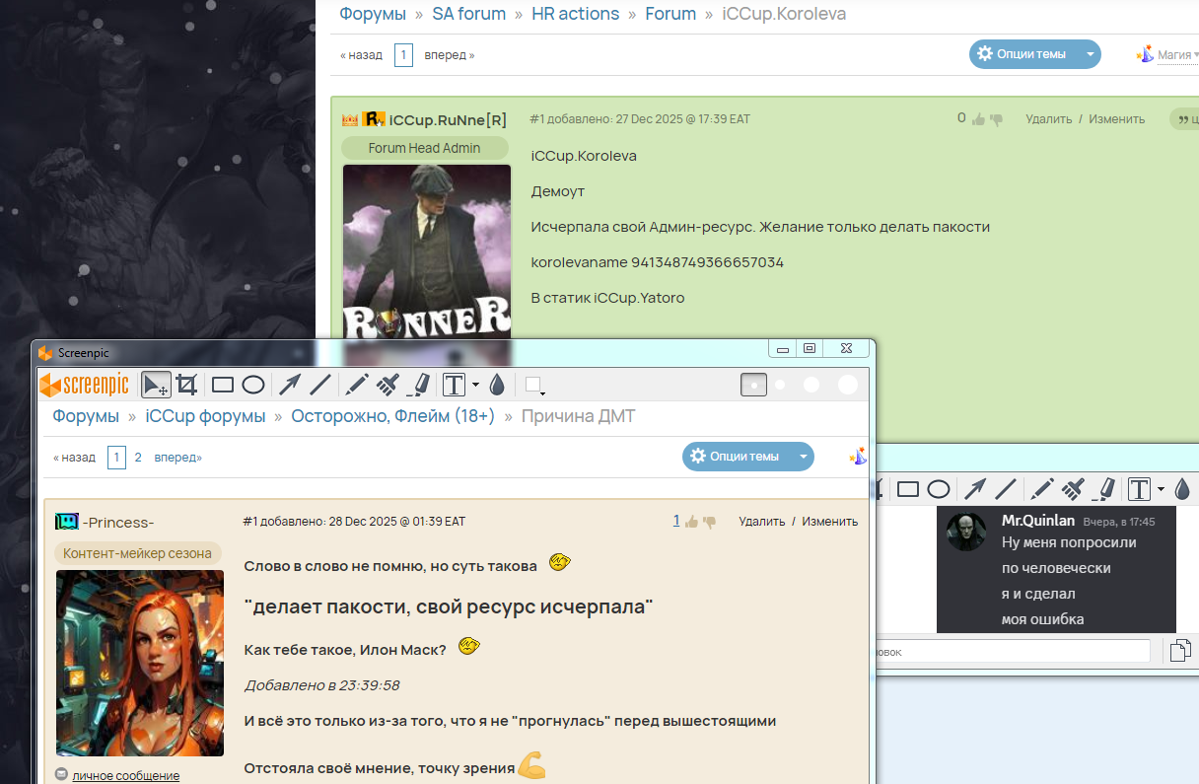The width and height of the screenshot is (1199, 784).
Task: Open Осторожно, Флейм (18+) breadcrumb
Action: click(392, 416)
